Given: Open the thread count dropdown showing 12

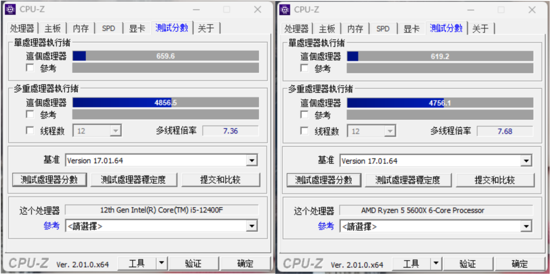Looking at the screenshot, I should pos(117,130).
